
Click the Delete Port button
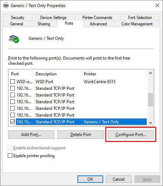coord(81,135)
